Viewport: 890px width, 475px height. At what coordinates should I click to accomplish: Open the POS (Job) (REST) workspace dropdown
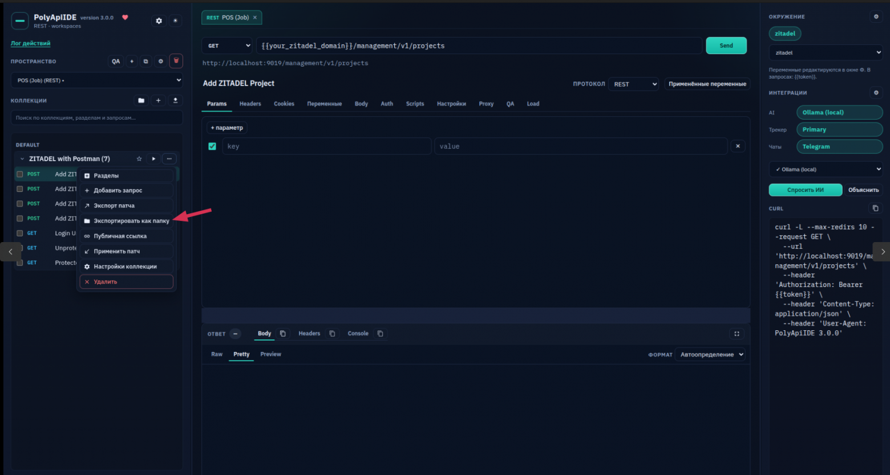pos(96,80)
